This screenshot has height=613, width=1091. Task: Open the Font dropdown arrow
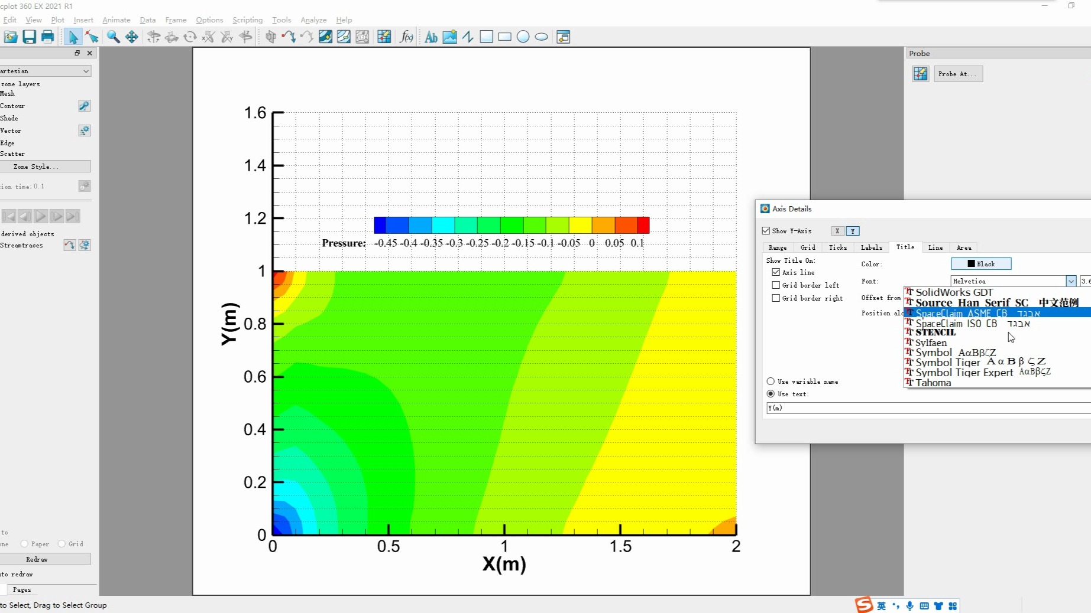1071,281
